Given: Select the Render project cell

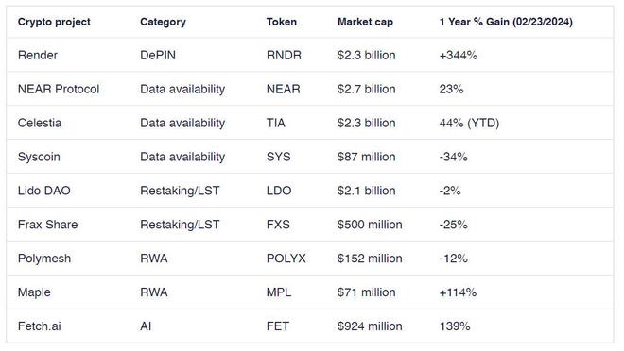Looking at the screenshot, I should [38, 55].
